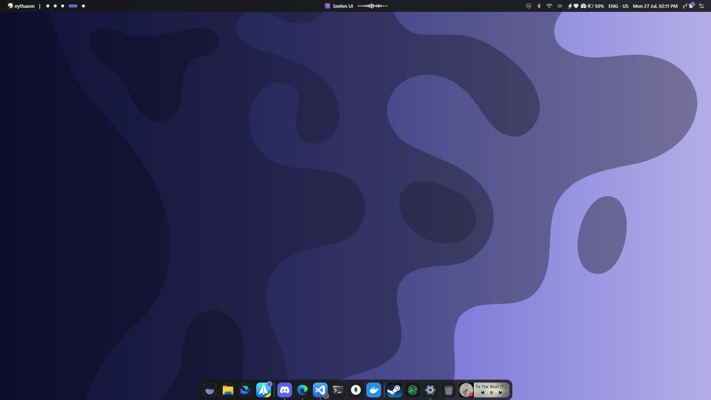Launch MongoDB Compass leaf icon

356,390
